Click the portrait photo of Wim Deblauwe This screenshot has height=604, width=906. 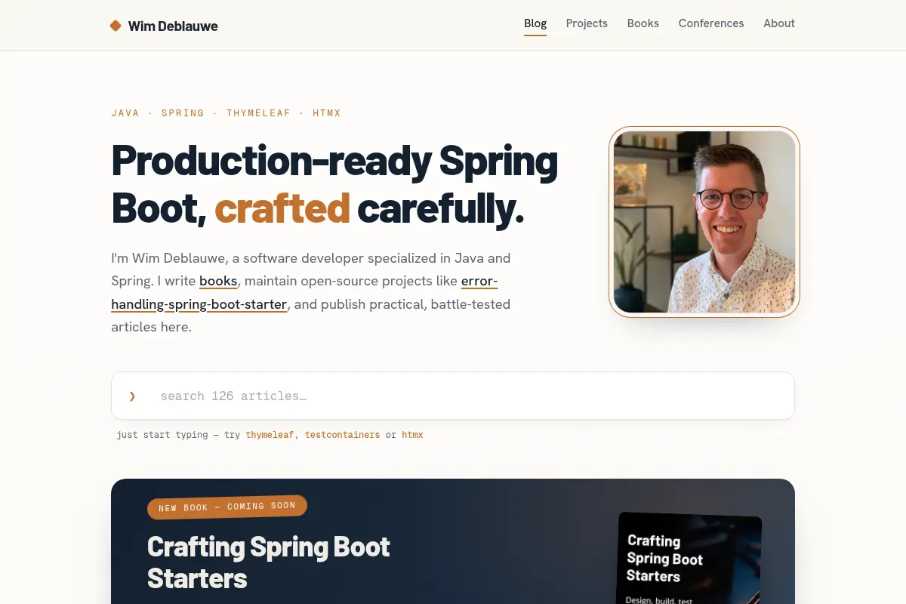click(x=704, y=222)
